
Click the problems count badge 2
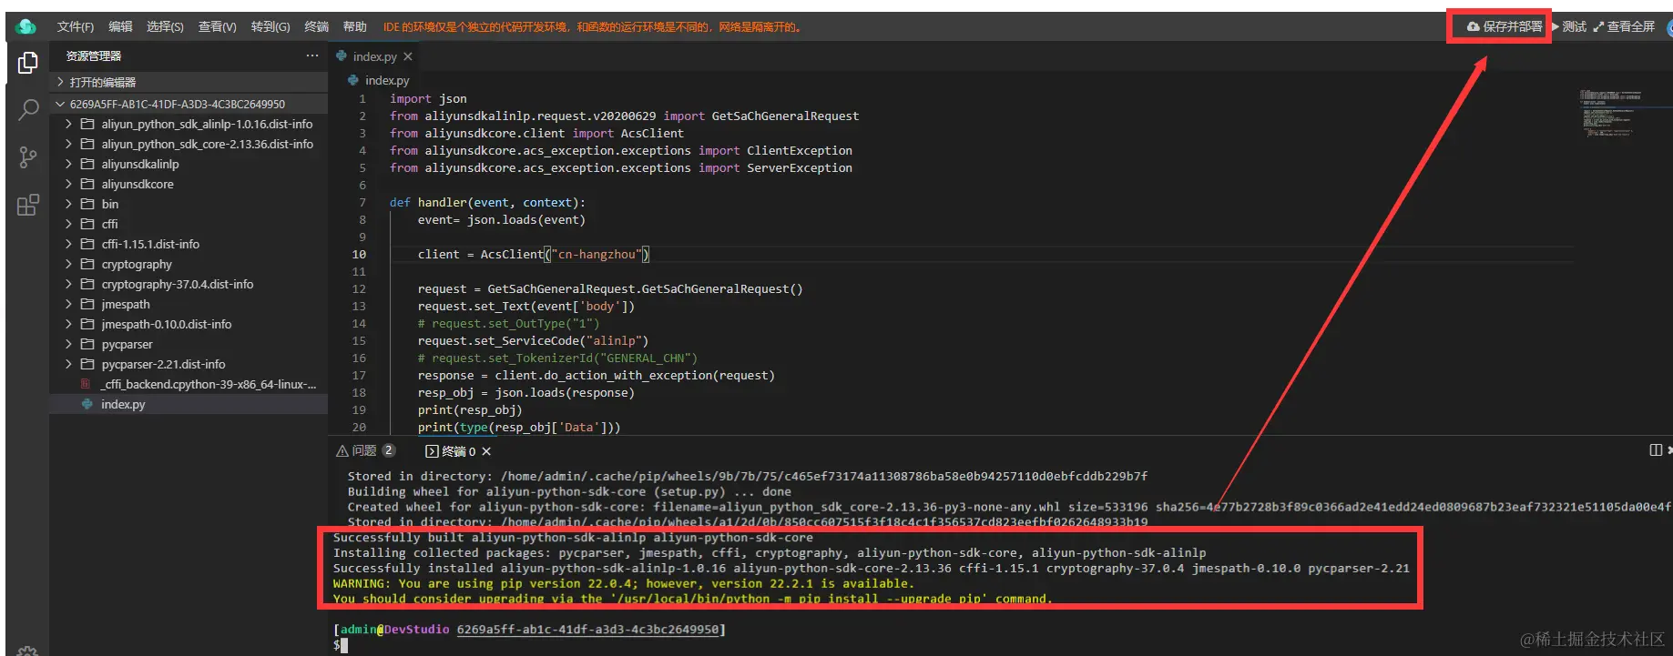[x=389, y=450]
